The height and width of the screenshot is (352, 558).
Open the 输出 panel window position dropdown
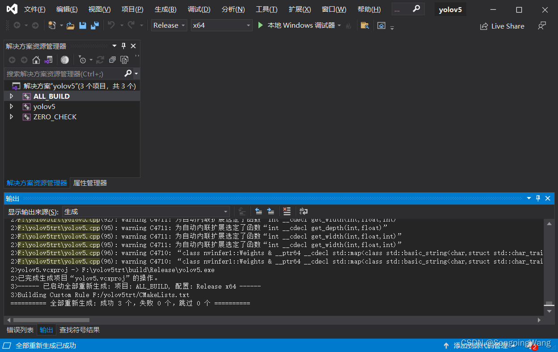(x=529, y=198)
